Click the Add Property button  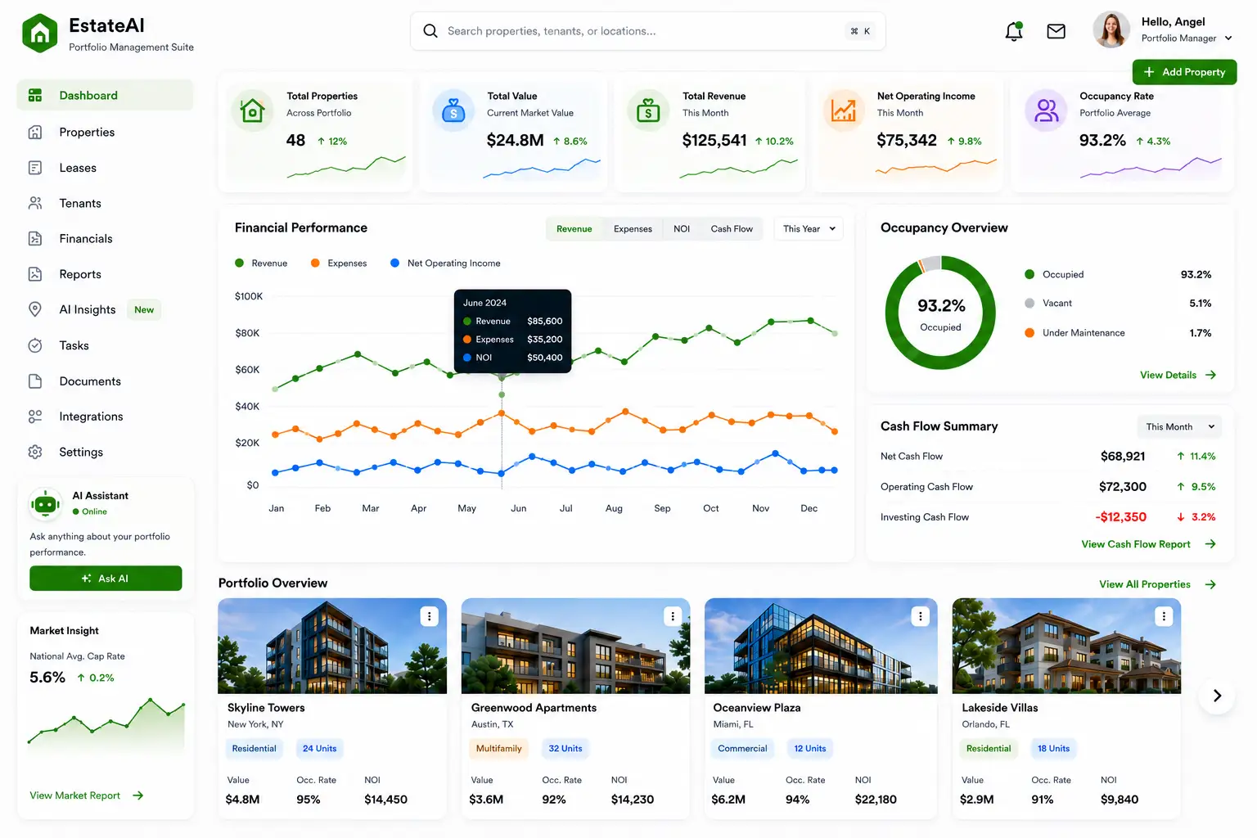1184,72
